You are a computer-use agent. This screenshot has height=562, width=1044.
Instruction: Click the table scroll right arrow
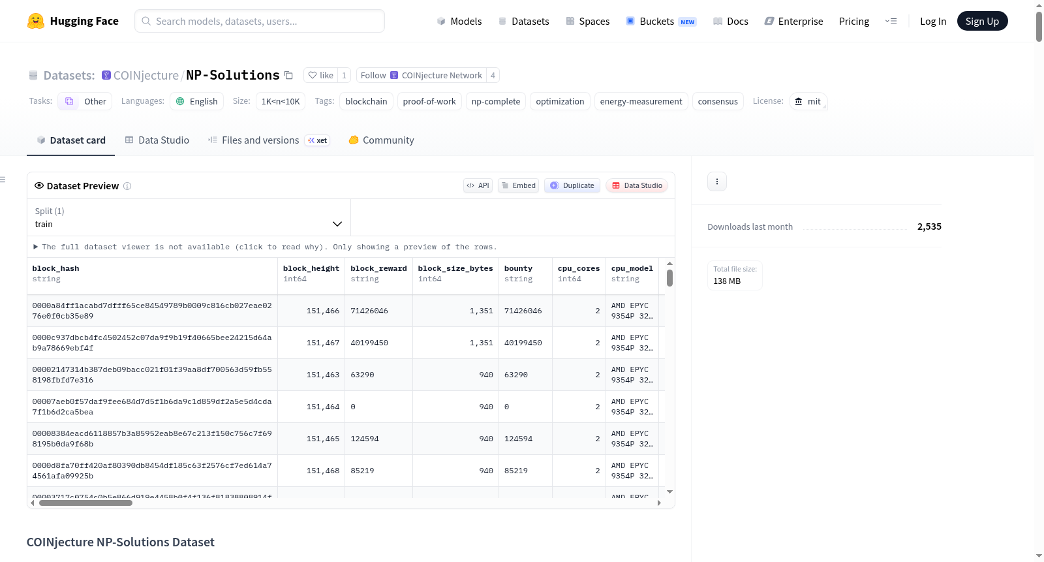tap(659, 503)
